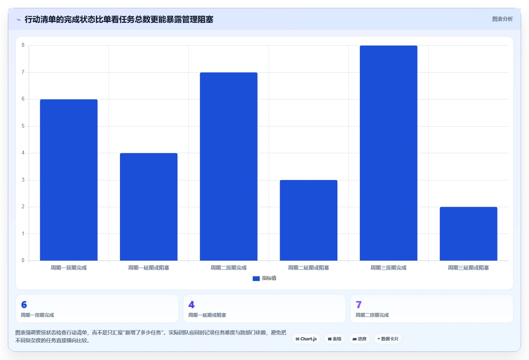Click the x-axis label 周期二延期或阻塞
Screen dimensions: 529x360
click(x=309, y=268)
